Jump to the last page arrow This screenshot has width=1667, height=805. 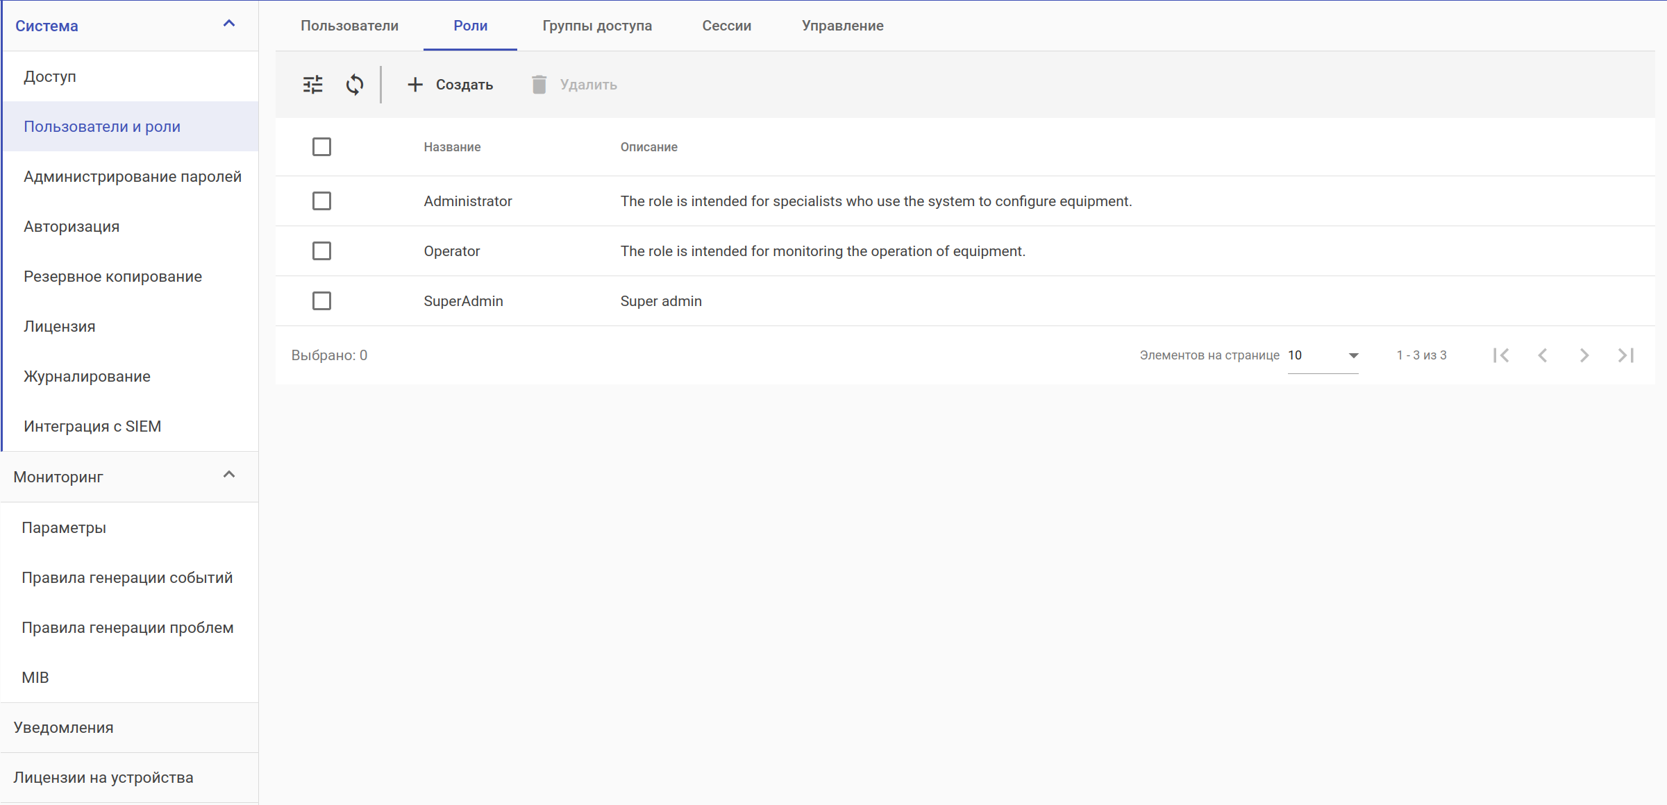1626,355
